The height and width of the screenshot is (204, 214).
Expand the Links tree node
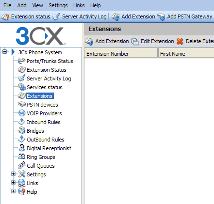(x=13, y=183)
